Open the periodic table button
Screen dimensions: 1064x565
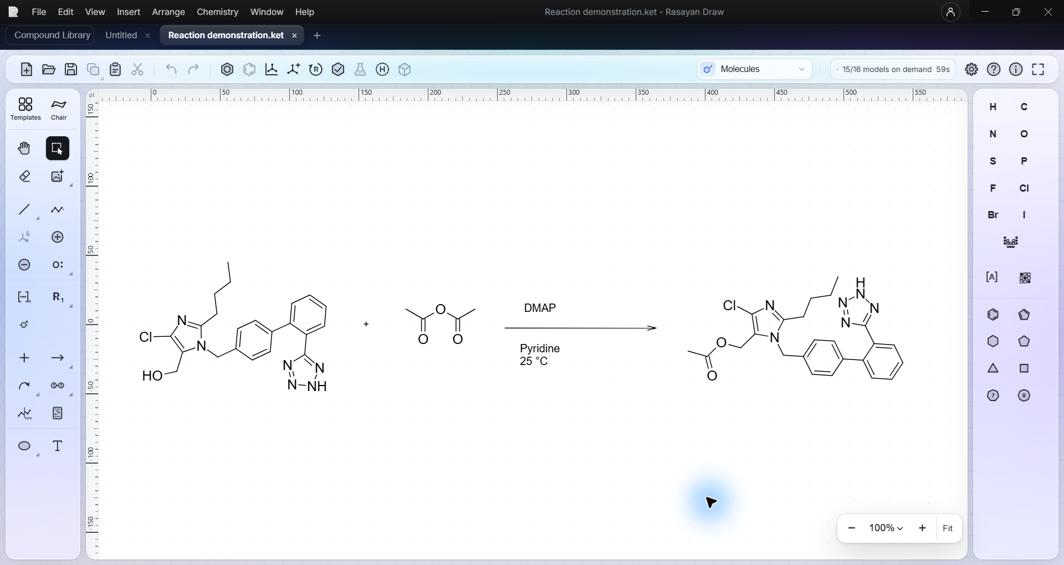click(1011, 242)
